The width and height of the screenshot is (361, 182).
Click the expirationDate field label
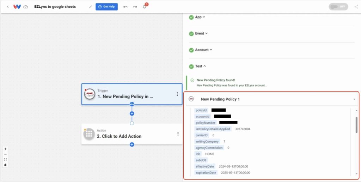point(206,172)
